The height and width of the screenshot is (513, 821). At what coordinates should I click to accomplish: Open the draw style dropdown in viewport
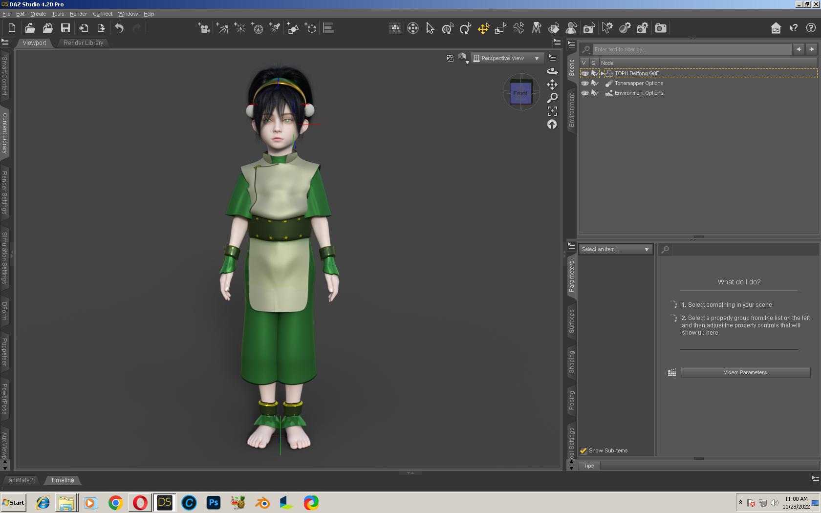(462, 58)
